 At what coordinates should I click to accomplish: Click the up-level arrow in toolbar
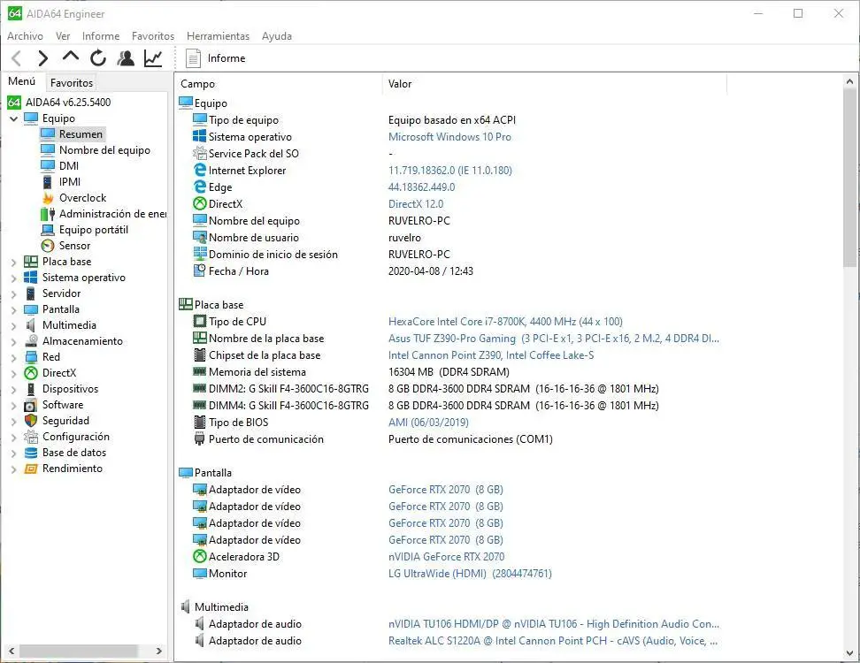pos(71,57)
